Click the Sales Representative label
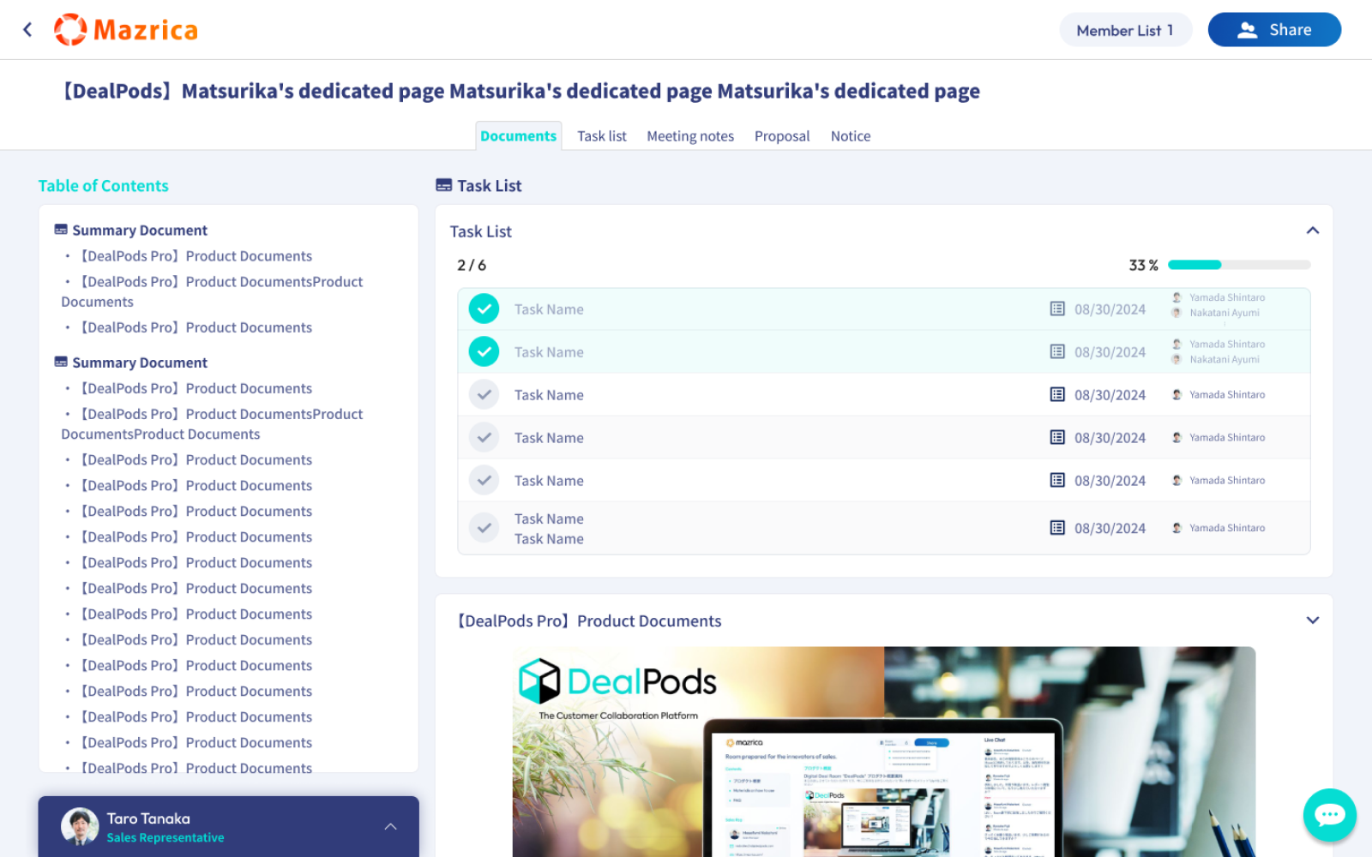 (165, 837)
